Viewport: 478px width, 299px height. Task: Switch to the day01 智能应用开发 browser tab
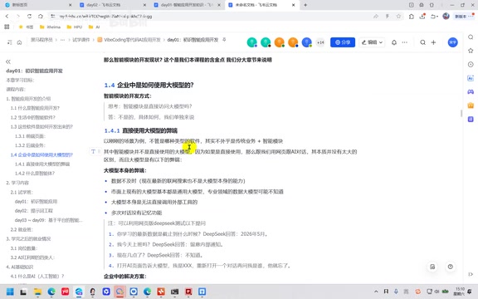coord(187,5)
